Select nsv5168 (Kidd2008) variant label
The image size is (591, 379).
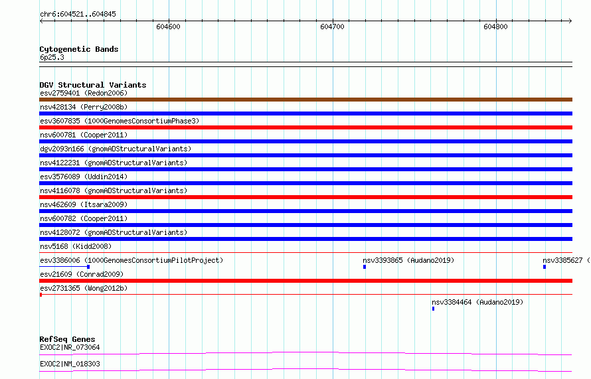pos(76,246)
